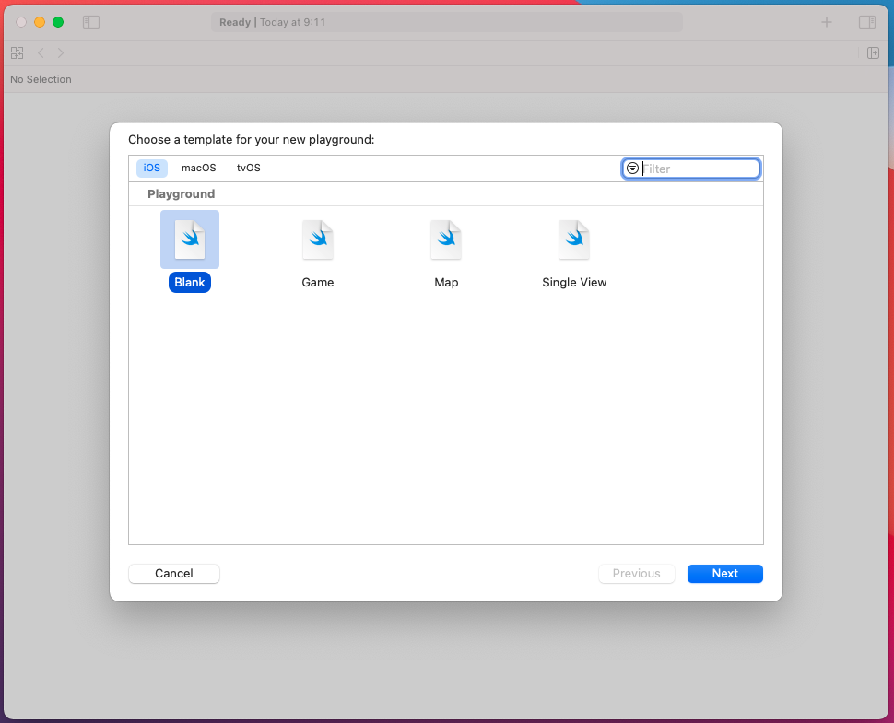
Task: Click the Previous button
Action: click(x=636, y=574)
